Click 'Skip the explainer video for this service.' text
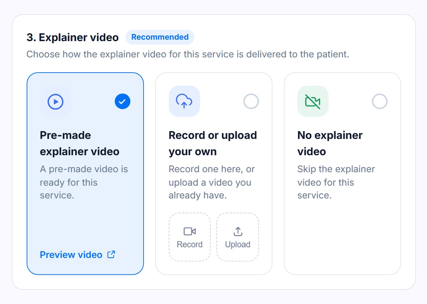427x304 pixels. click(x=336, y=182)
